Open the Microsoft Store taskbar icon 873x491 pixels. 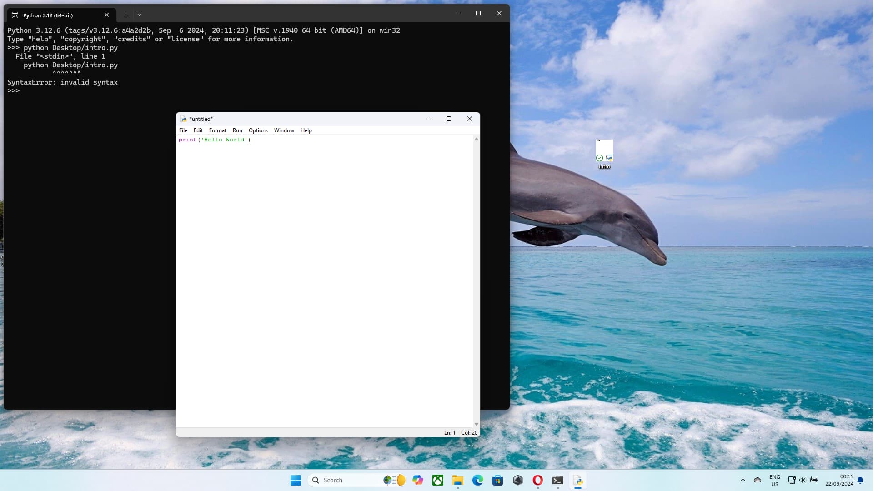(x=497, y=480)
